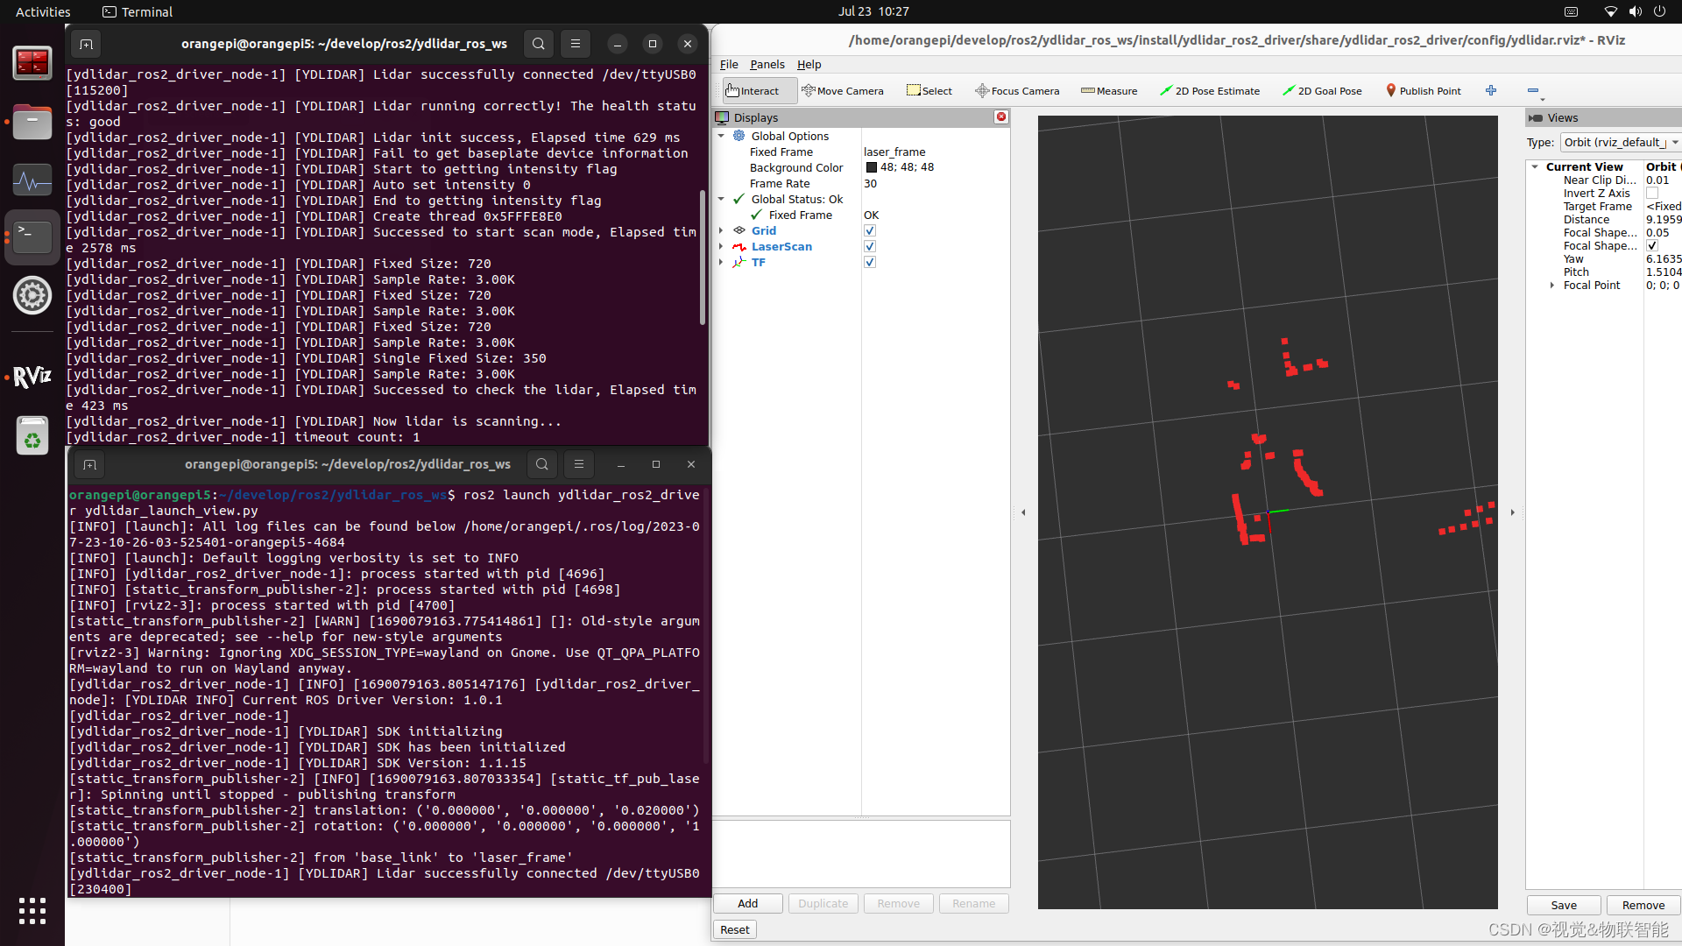This screenshot has height=946, width=1682.
Task: Click the Reset button
Action: (735, 929)
